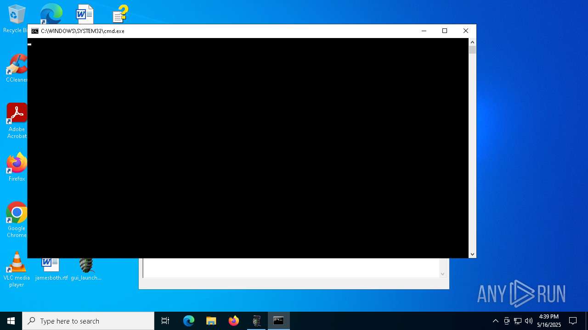Maximize the cmd.exe window

(x=445, y=31)
